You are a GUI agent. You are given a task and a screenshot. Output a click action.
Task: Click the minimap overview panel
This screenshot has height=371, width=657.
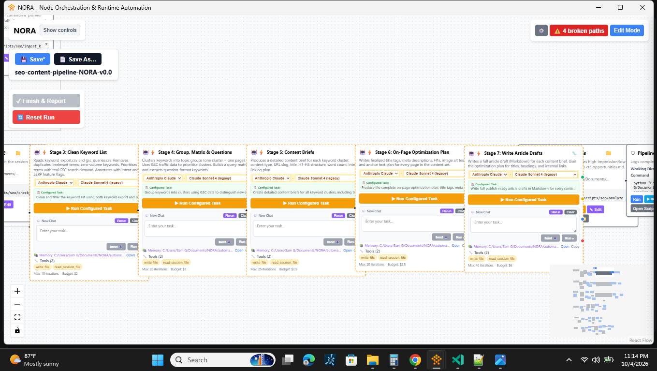click(601, 301)
